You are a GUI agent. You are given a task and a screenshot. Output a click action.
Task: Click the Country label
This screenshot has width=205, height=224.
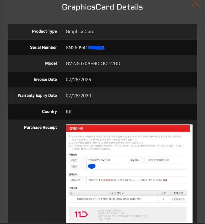(x=49, y=111)
